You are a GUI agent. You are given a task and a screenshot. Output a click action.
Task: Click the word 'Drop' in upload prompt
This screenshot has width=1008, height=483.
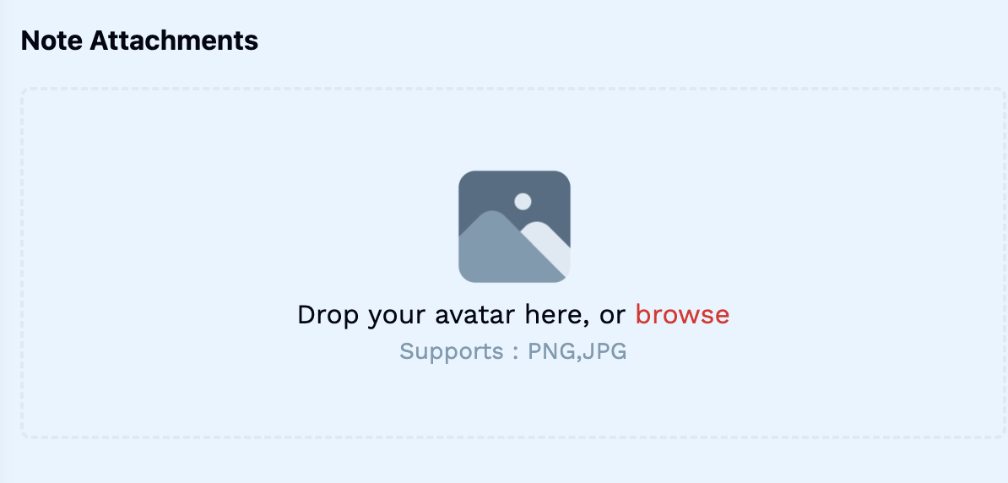pyautogui.click(x=328, y=315)
